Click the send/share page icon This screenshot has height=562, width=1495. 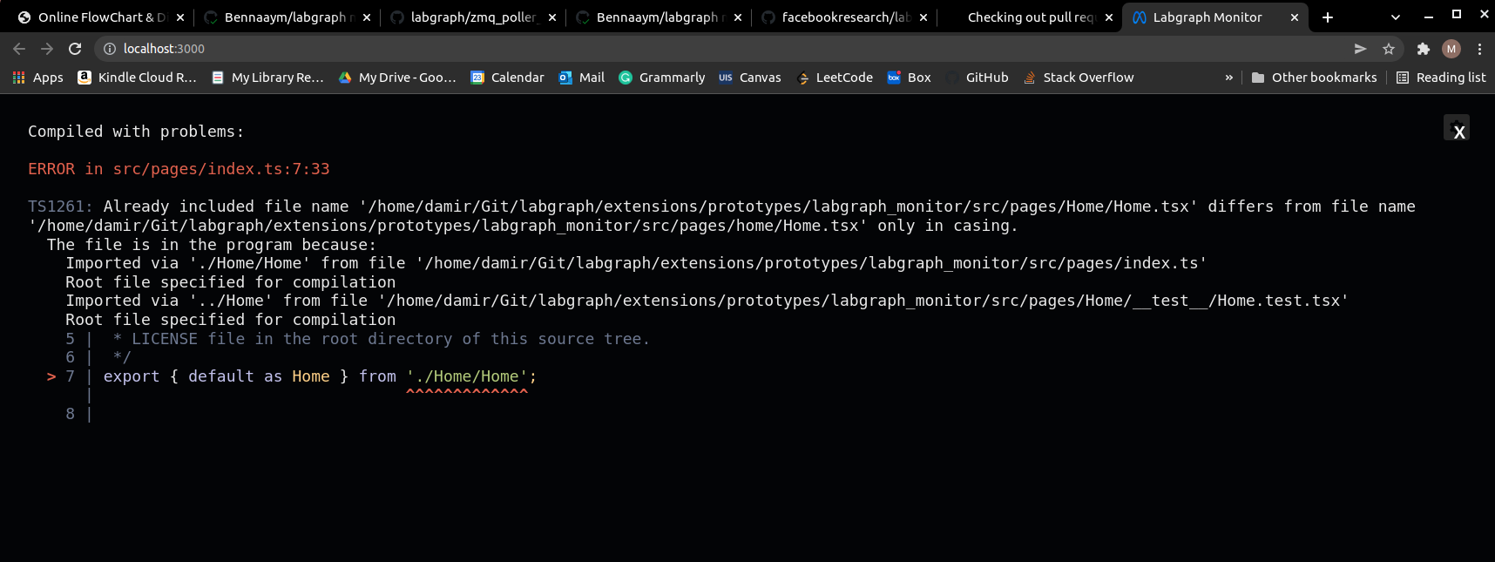coord(1360,49)
